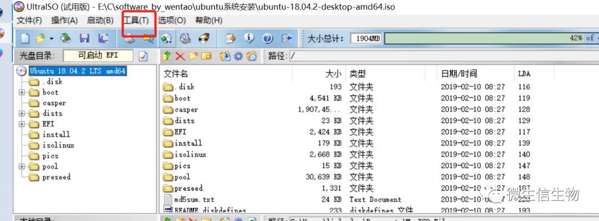The width and height of the screenshot is (599, 221).
Task: Select the pool folder row in file list
Action: 348,177
